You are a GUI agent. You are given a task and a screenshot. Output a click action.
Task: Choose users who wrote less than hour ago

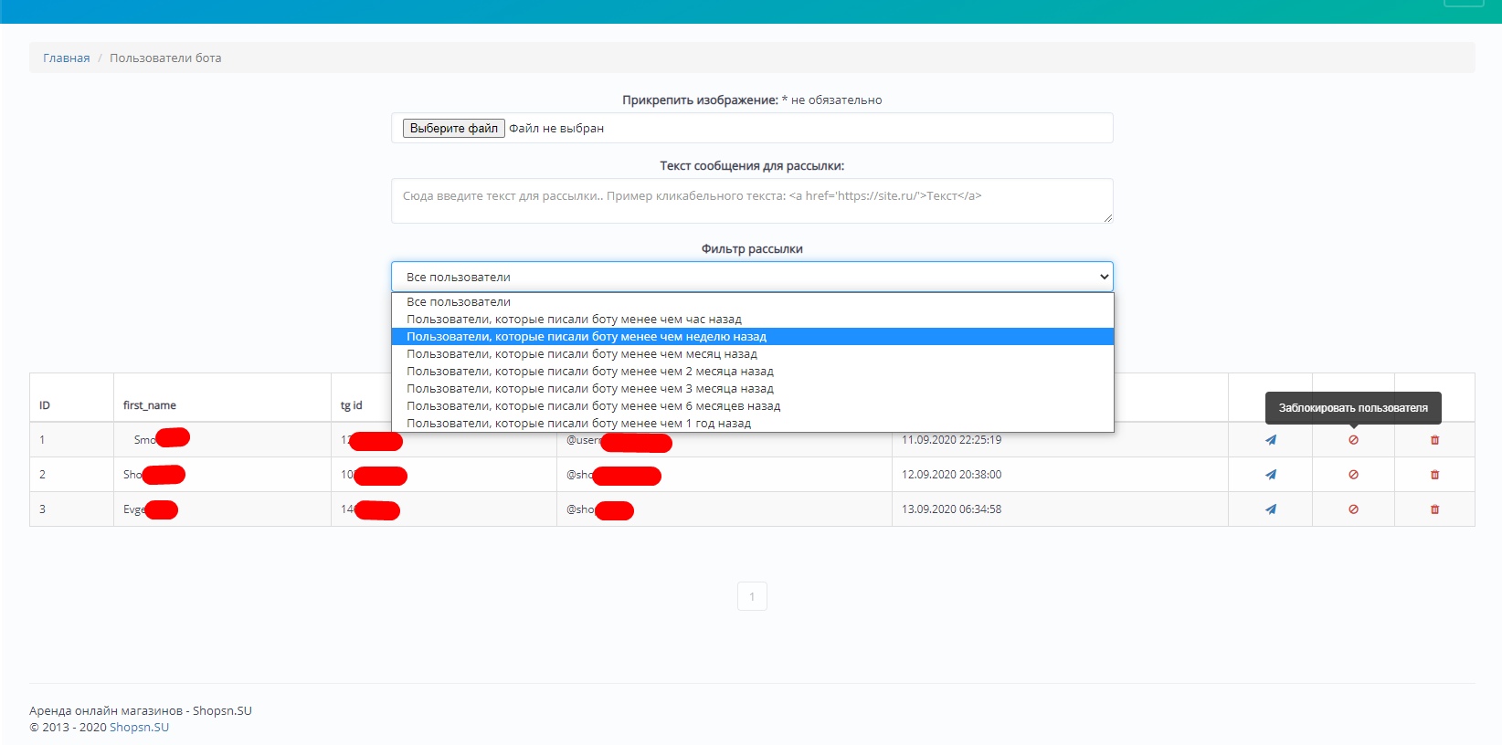pyautogui.click(x=574, y=320)
